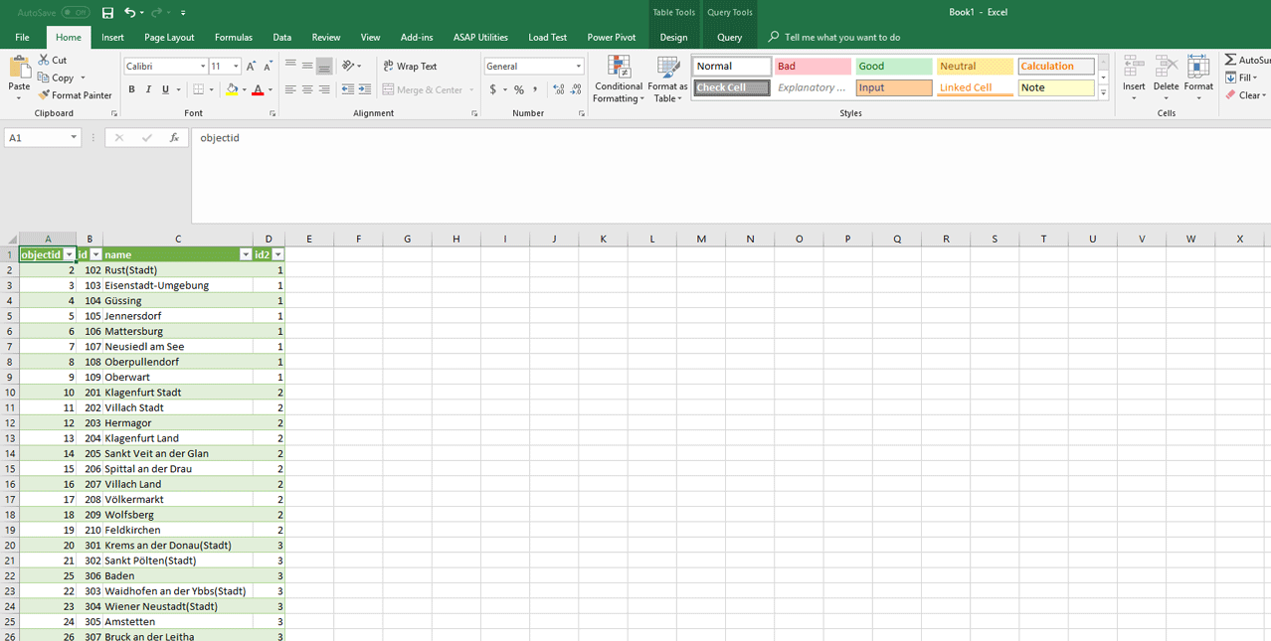The width and height of the screenshot is (1271, 641).
Task: Click Accounting Number Format dollar icon
Action: 493,89
